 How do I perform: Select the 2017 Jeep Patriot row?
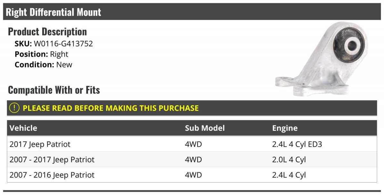tap(40, 144)
